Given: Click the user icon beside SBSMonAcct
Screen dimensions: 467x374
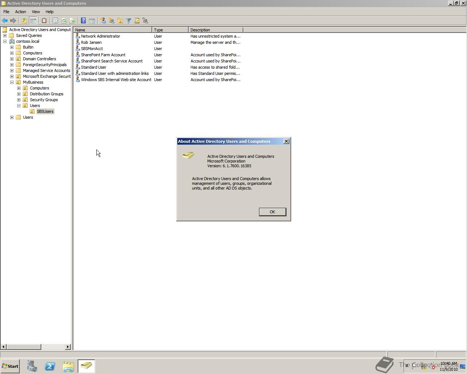Looking at the screenshot, I should click(x=77, y=49).
